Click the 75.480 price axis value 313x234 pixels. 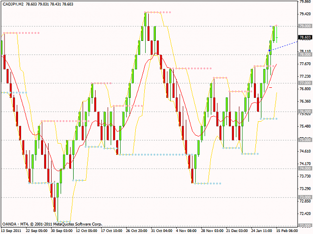[305, 126]
